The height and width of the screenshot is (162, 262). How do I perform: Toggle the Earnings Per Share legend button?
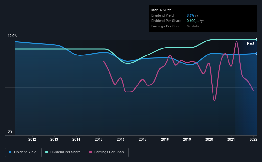coord(107,152)
